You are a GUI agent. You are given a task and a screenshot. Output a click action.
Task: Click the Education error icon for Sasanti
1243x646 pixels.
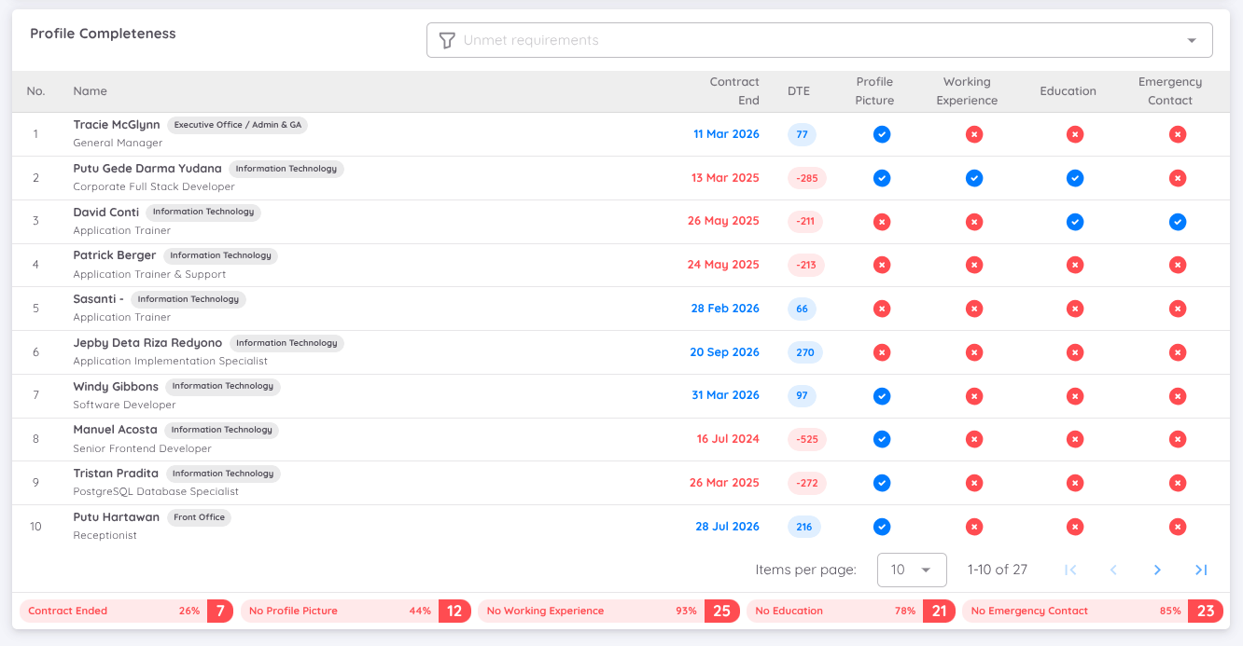1075,309
